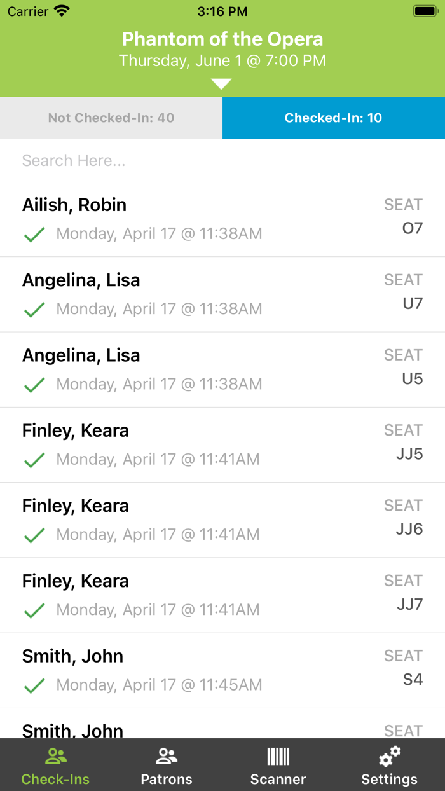Expand event selector white triangle arrow
Viewport: 445px width, 791px height.
pos(221,84)
